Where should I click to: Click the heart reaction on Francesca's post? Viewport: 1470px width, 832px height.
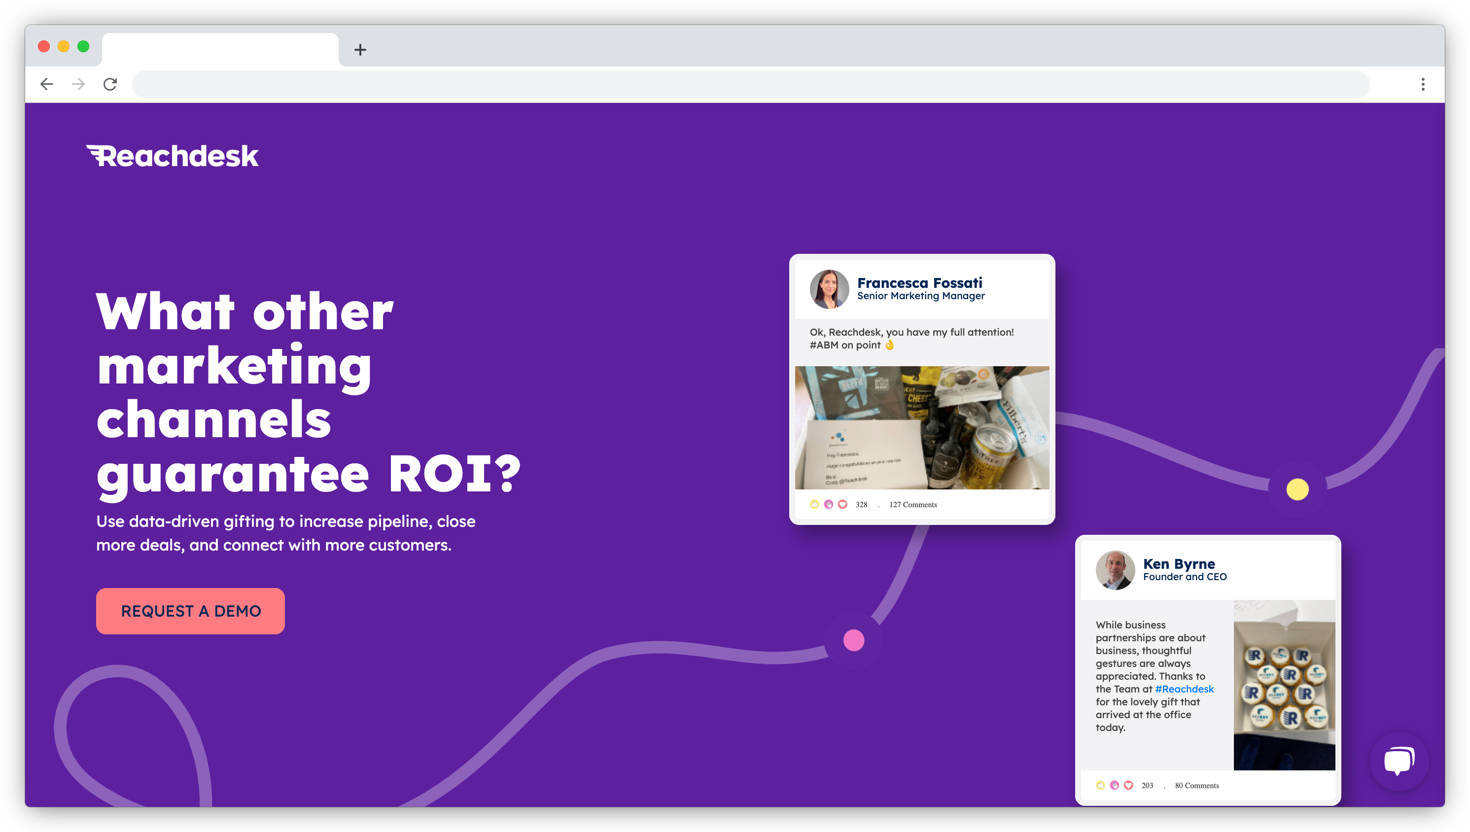(842, 505)
